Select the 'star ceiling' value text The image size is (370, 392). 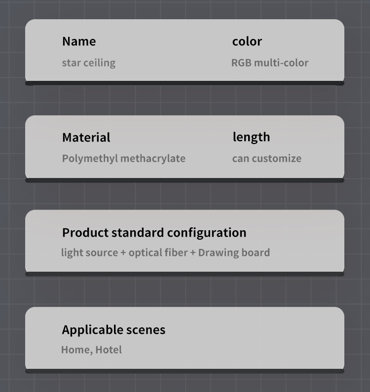89,63
